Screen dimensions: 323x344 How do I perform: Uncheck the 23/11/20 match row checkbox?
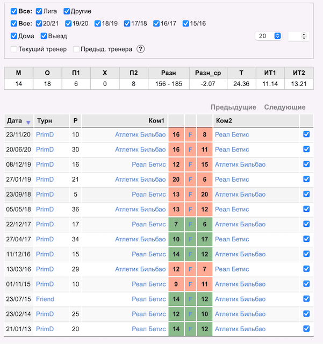(306, 134)
